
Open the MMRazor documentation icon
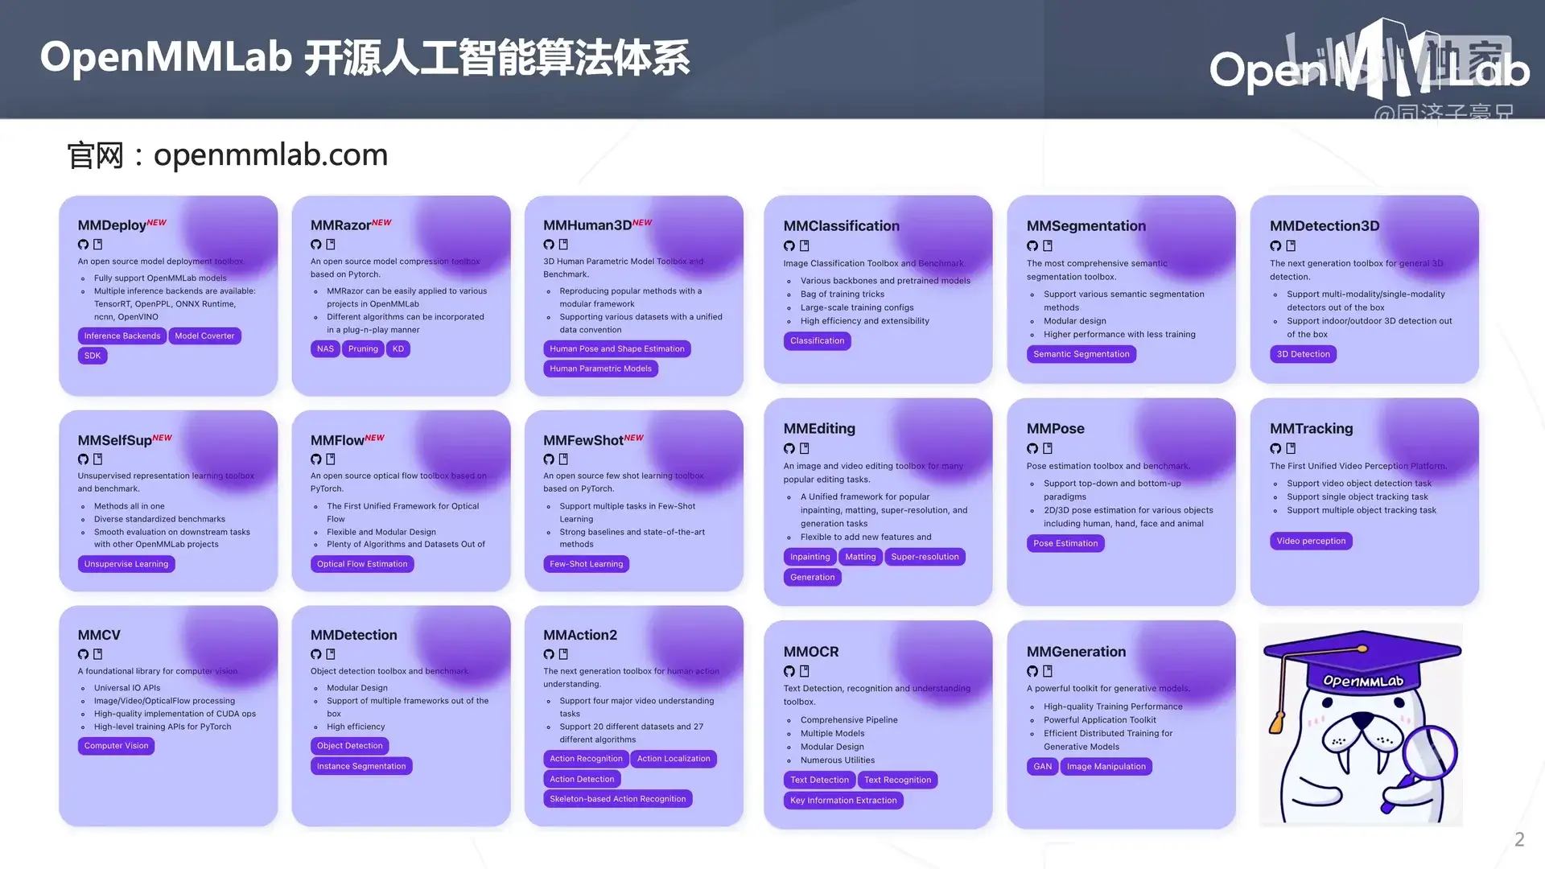[331, 245]
